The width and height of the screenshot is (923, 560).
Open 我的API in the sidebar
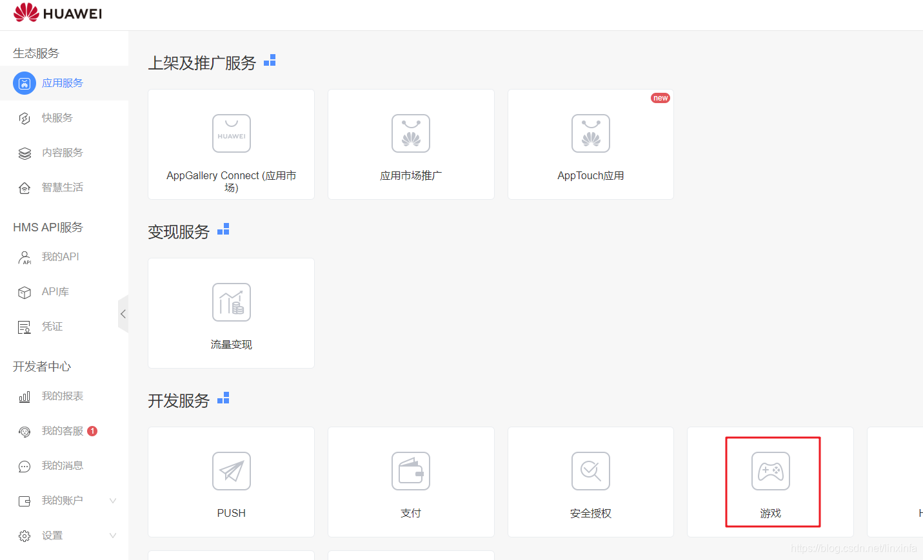64,256
